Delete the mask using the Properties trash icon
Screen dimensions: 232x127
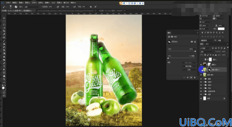click(195, 77)
